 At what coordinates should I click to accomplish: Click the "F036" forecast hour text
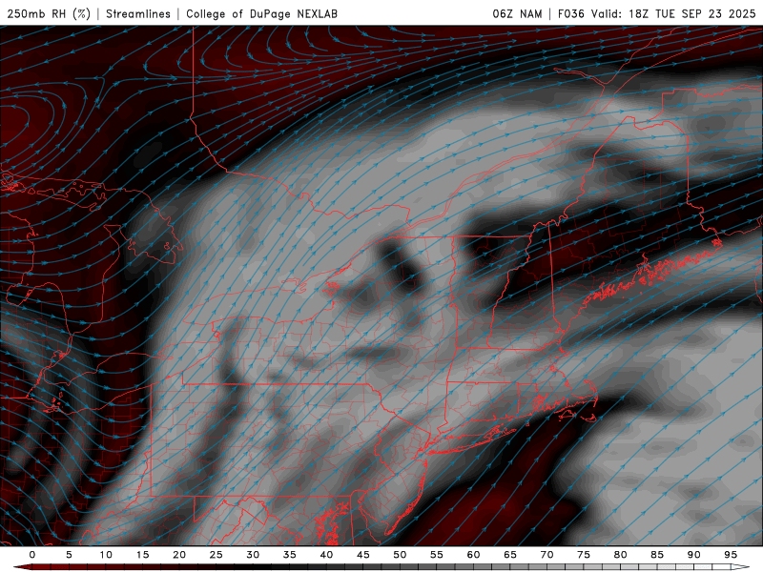(x=570, y=14)
